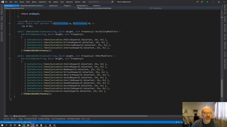Click the horizontal editor scrollbar
227x127 pixels.
pyautogui.click(x=95, y=116)
